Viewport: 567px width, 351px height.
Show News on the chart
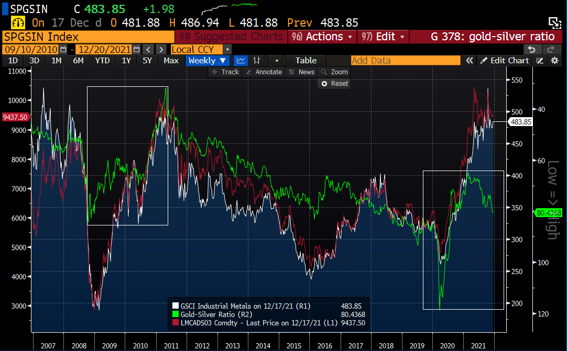(x=302, y=72)
